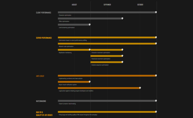Click the 'Level streaming optimization' label text
The height and width of the screenshot is (118, 193).
pyautogui.click(x=67, y=27)
